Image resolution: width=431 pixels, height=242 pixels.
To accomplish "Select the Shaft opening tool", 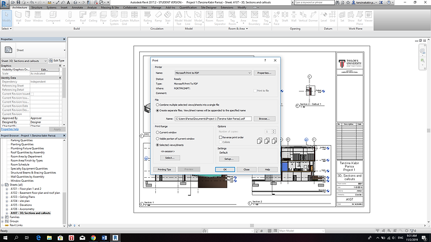I will (285, 17).
